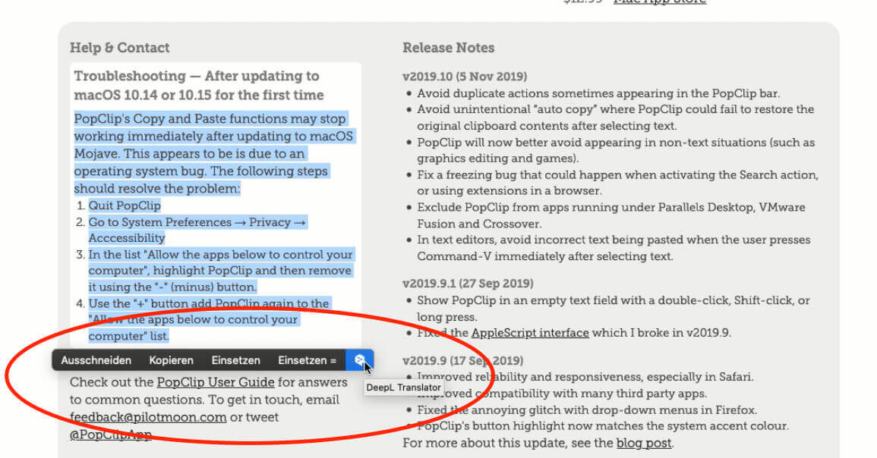Click the "In text editors, avoid incorrect text" note
Image resolution: width=877 pixels, height=458 pixels.
[614, 248]
